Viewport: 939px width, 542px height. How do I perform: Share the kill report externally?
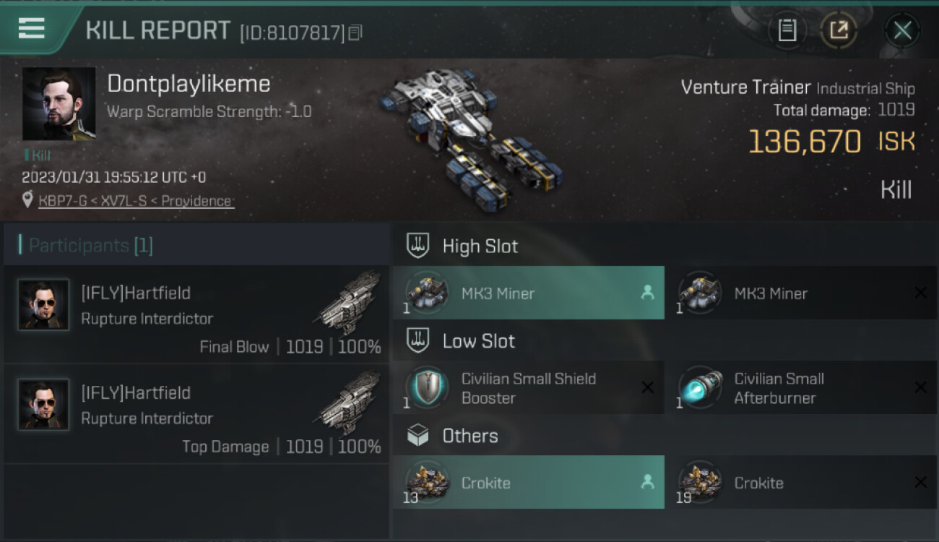[839, 30]
